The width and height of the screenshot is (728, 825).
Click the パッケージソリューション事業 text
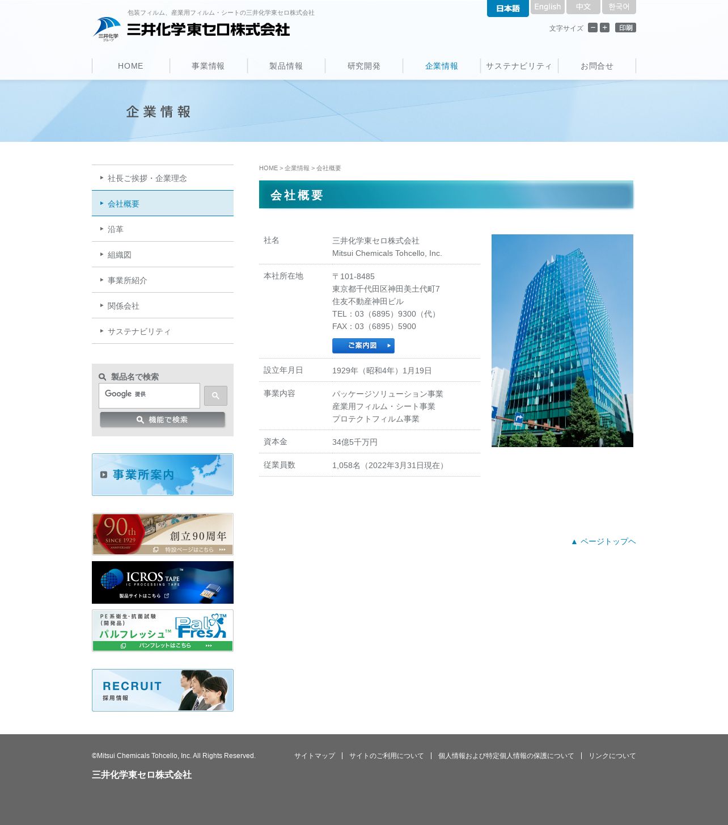pos(388,394)
